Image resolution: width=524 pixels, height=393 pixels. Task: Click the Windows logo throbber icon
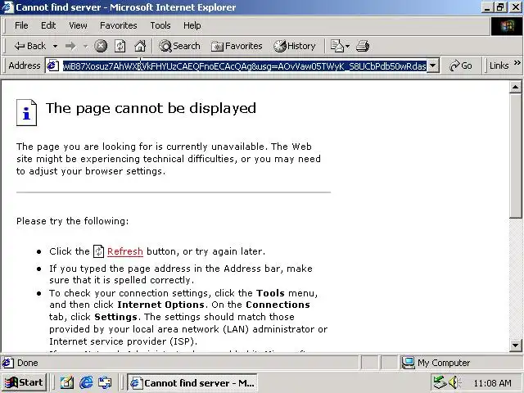point(507,26)
